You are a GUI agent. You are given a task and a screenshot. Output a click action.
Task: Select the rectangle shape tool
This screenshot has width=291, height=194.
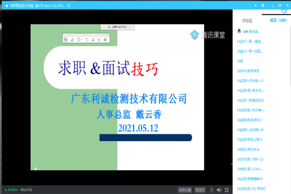(x=79, y=40)
